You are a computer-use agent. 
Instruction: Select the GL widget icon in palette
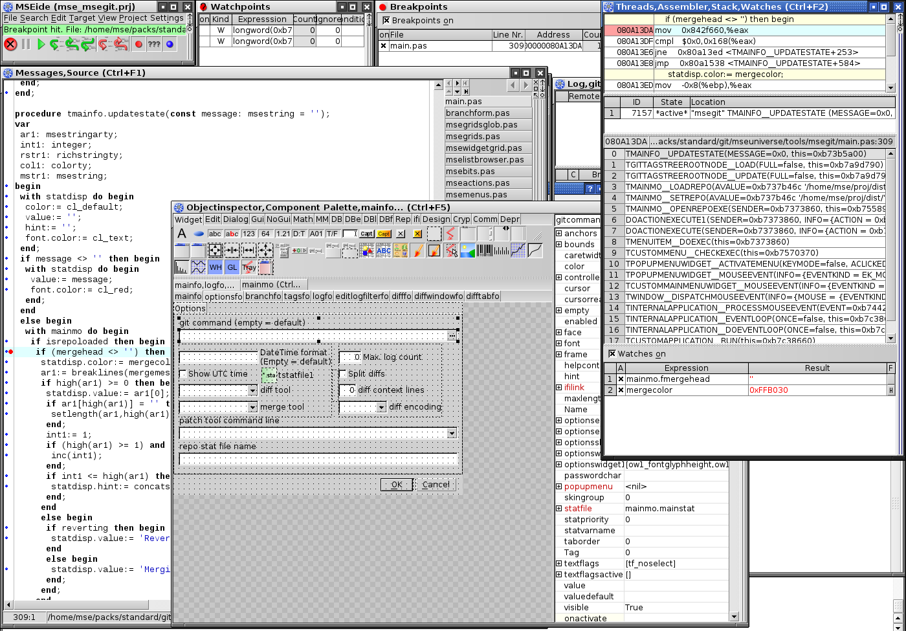232,267
